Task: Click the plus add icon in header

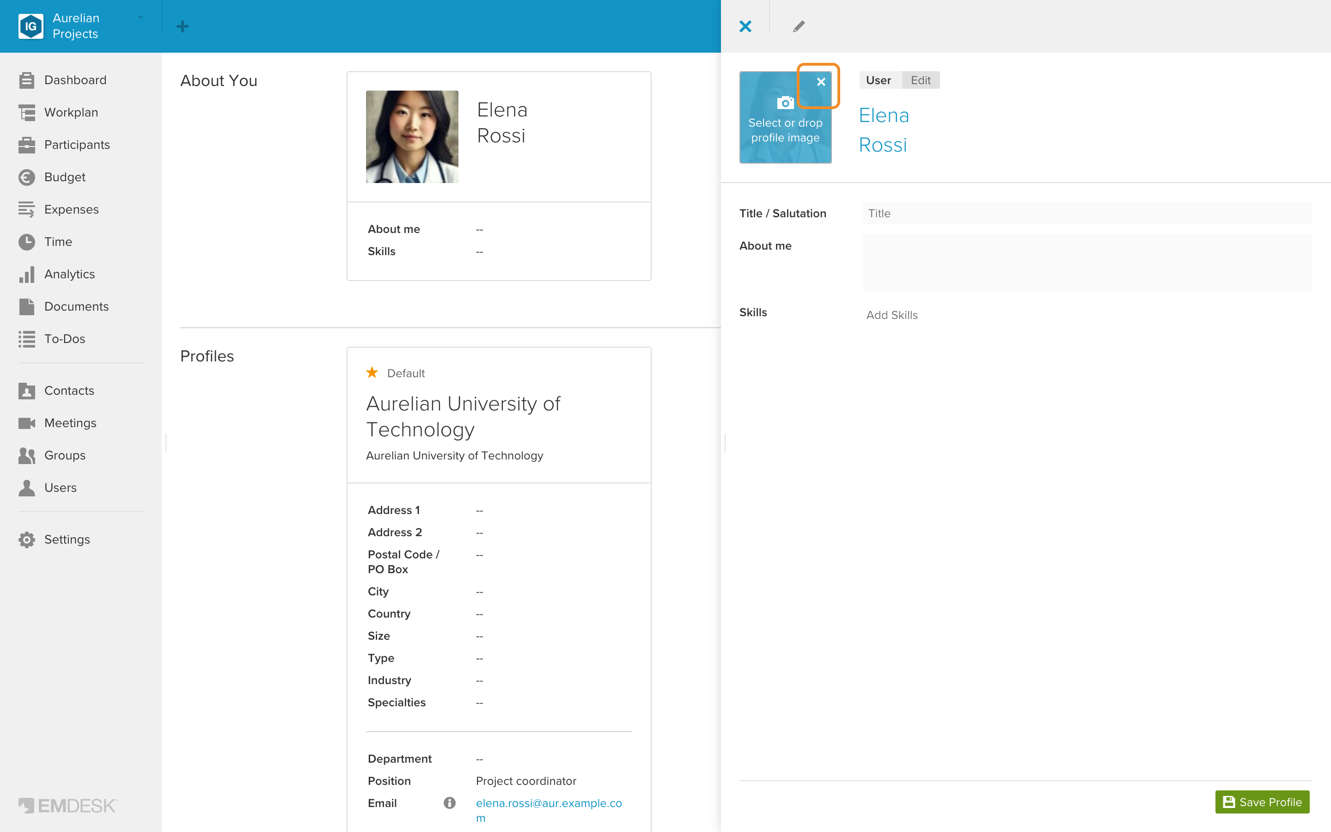Action: click(183, 26)
